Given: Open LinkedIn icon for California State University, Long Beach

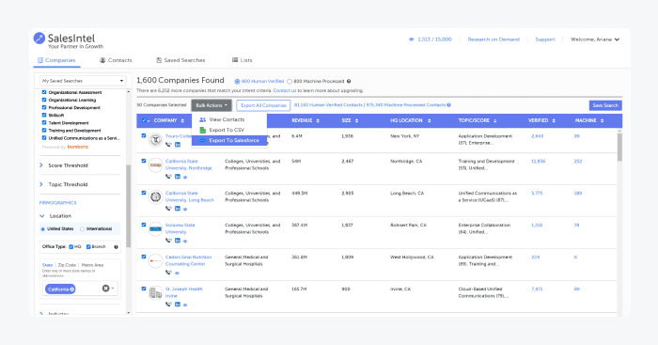Looking at the screenshot, I should (x=178, y=209).
